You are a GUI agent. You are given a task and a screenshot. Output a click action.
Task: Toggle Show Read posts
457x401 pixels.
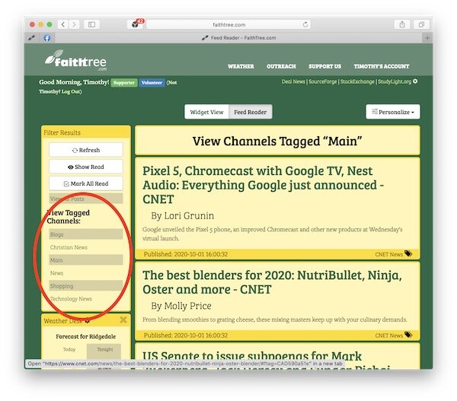(86, 167)
